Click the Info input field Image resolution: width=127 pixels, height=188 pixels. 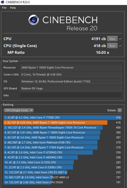[x=71, y=95]
